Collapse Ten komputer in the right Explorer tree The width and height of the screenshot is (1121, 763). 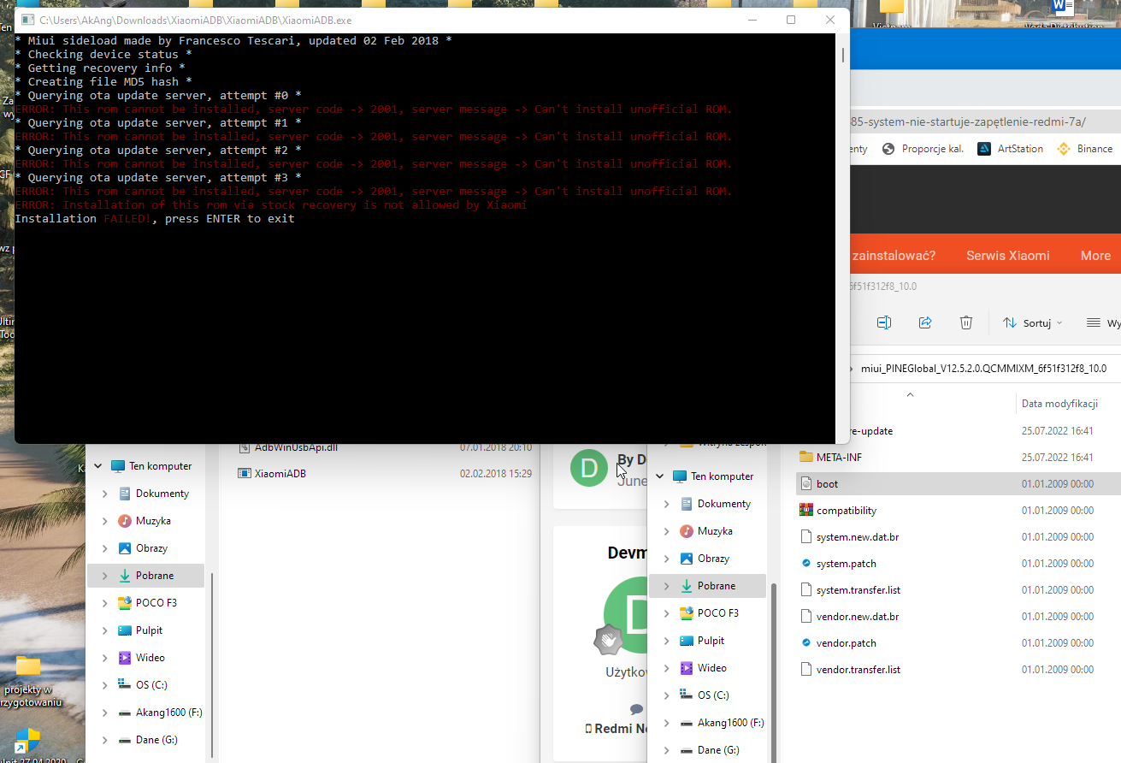click(x=659, y=476)
